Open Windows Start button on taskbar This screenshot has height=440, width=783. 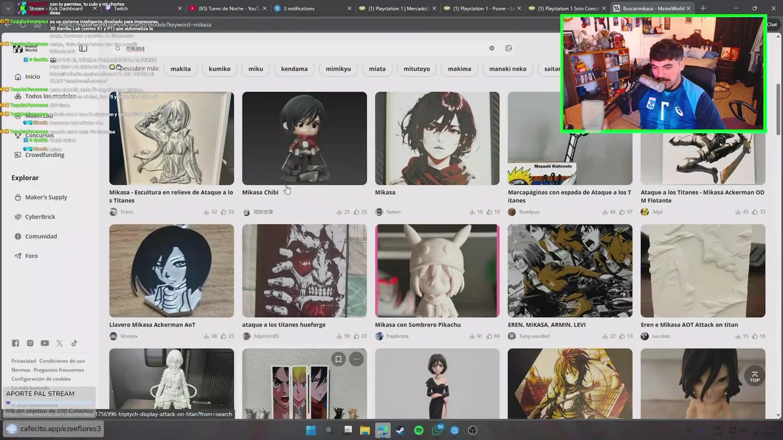(x=311, y=430)
